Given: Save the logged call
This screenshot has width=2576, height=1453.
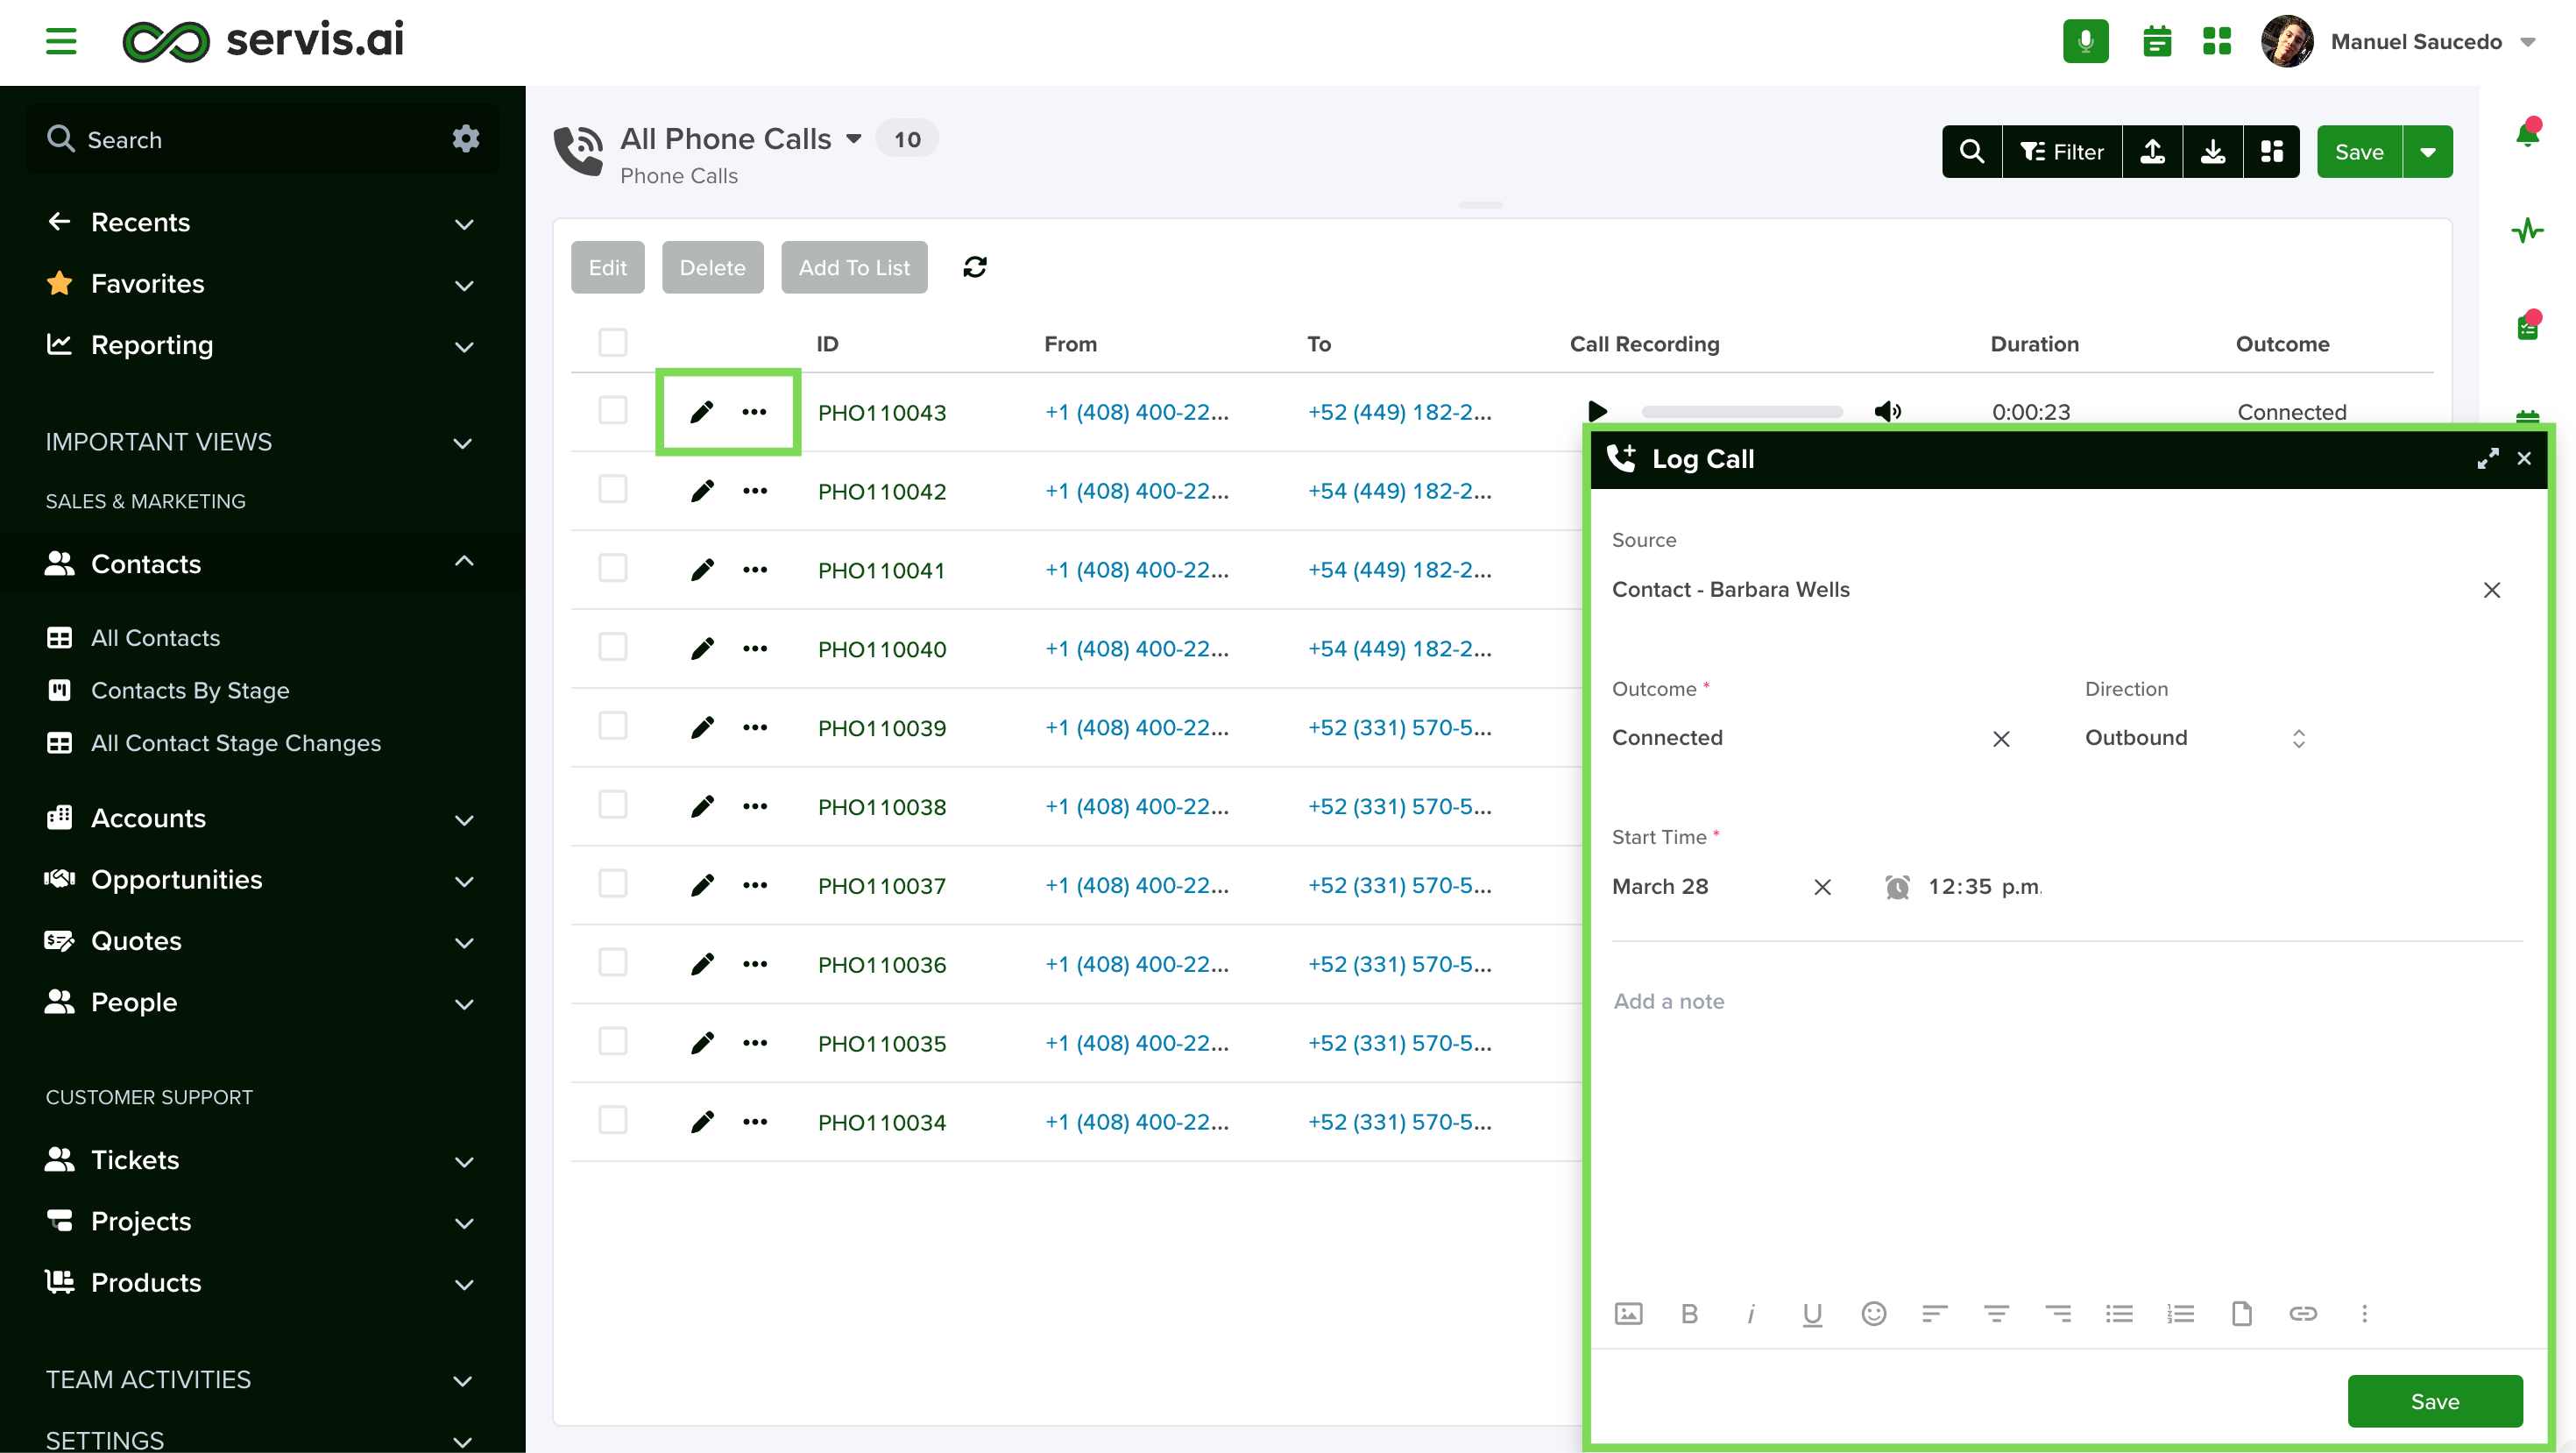Looking at the screenshot, I should tap(2435, 1401).
